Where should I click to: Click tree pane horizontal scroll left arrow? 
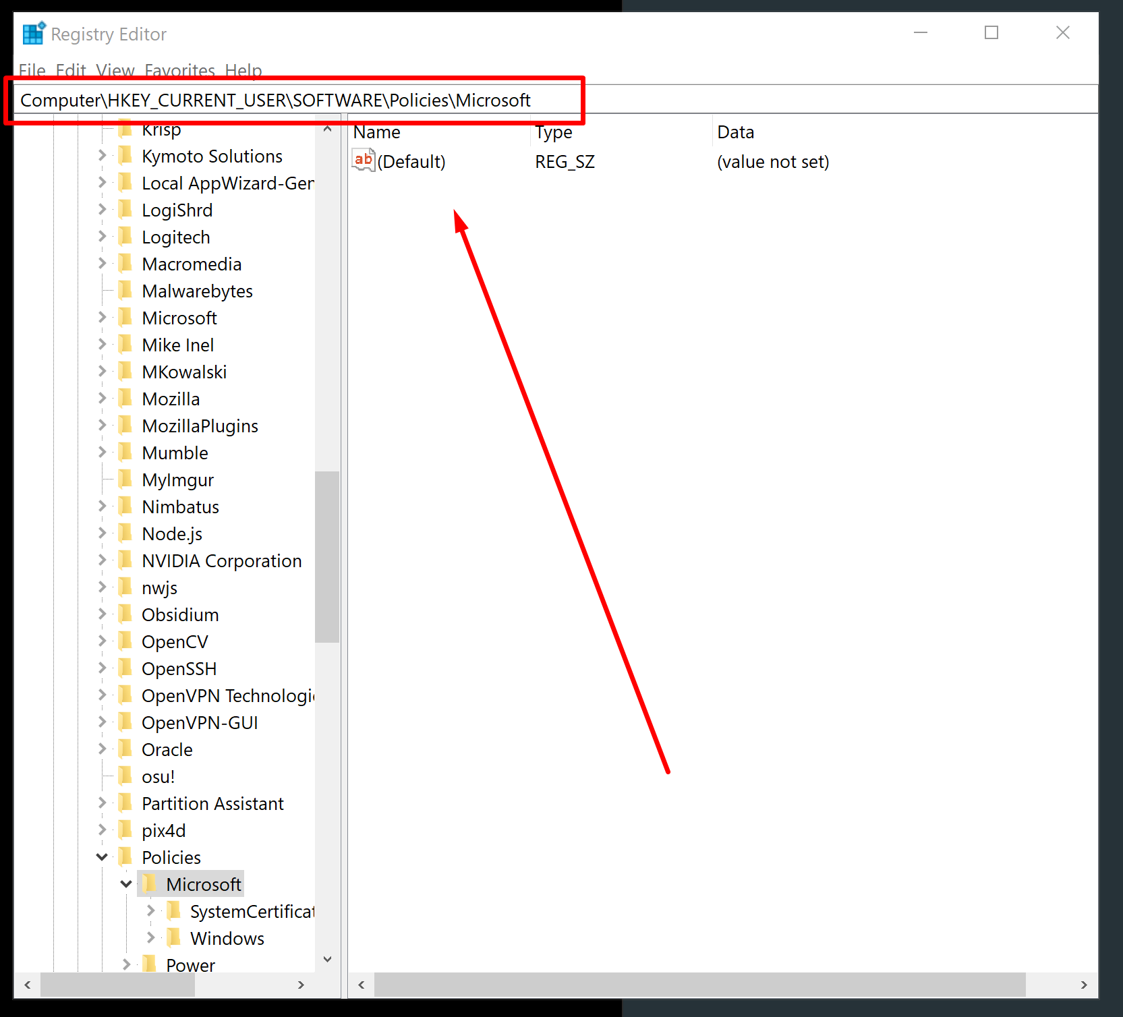(x=27, y=985)
